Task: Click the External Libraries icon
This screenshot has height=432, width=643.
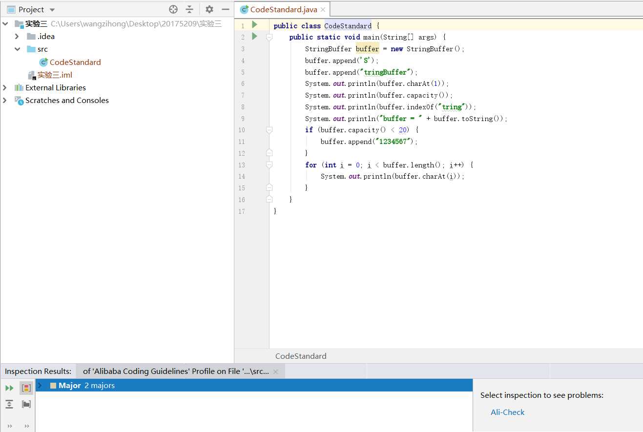Action: [x=19, y=87]
